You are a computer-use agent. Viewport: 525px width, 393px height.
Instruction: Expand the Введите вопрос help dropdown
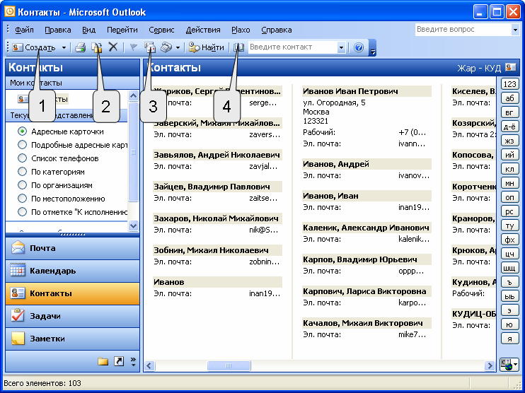(x=515, y=30)
